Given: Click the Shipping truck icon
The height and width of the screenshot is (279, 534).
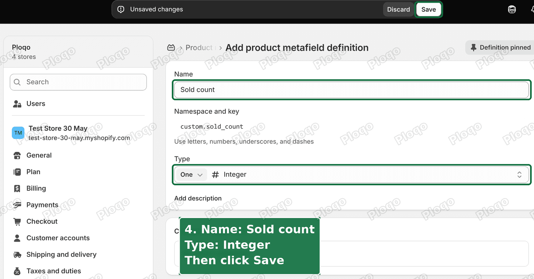Looking at the screenshot, I should click(17, 255).
